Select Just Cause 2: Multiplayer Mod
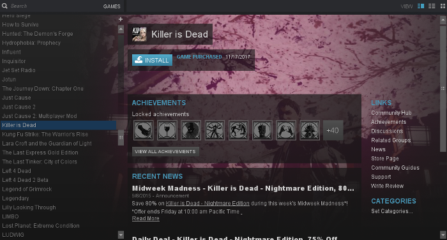 tap(40, 116)
